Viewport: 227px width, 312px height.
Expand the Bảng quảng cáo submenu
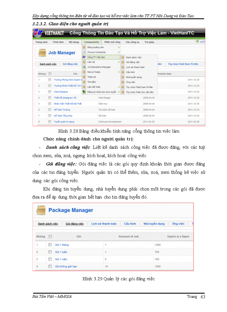[119, 47]
